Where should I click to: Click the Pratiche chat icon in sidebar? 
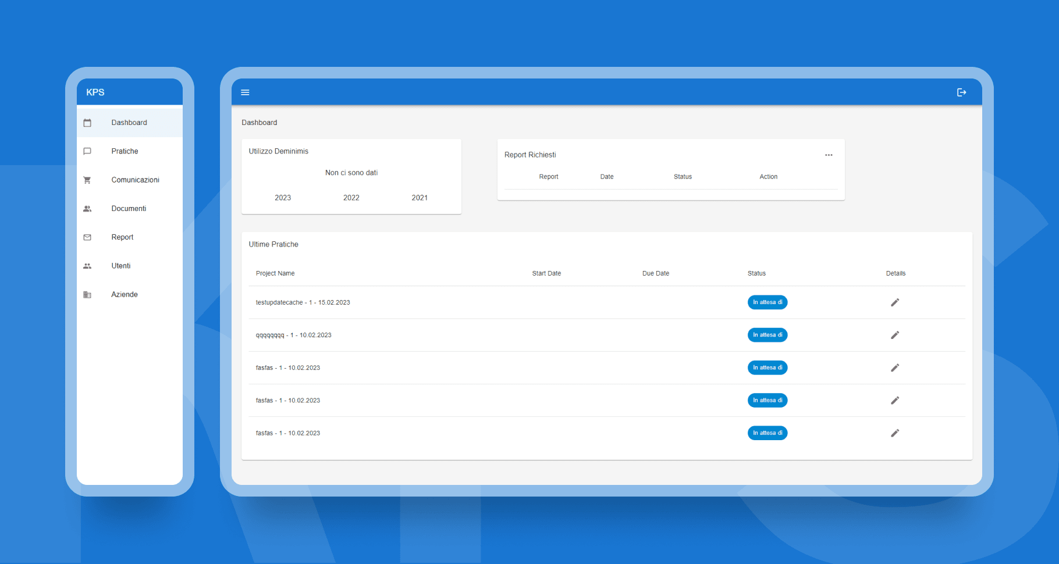87,151
